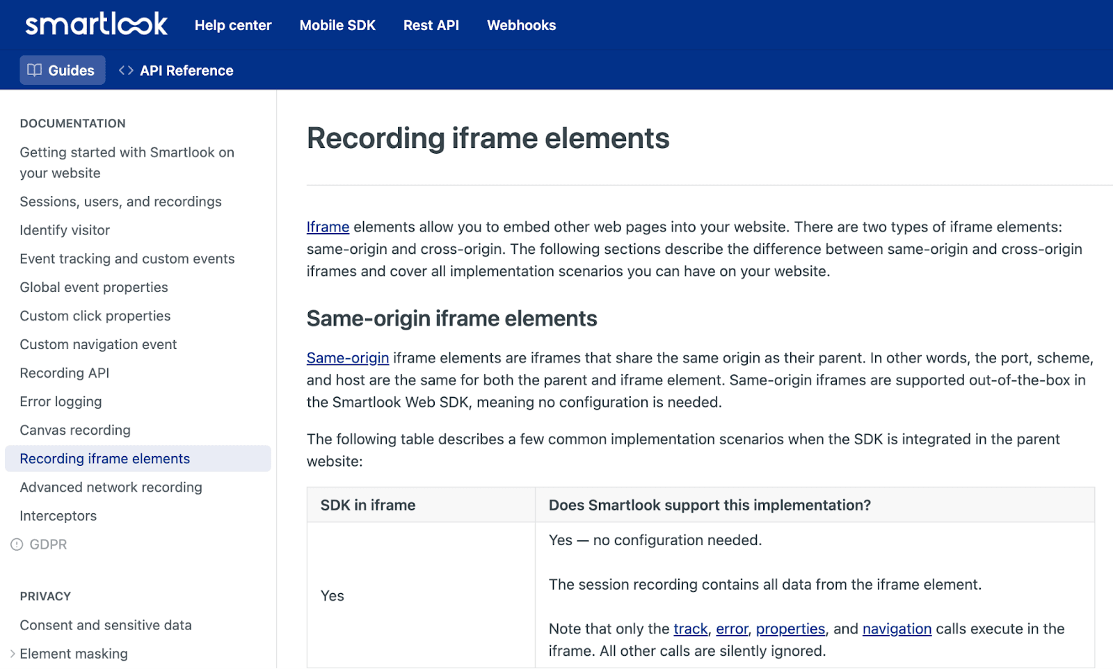This screenshot has height=669, width=1113.
Task: Open the Help center menu item
Action: (x=233, y=26)
